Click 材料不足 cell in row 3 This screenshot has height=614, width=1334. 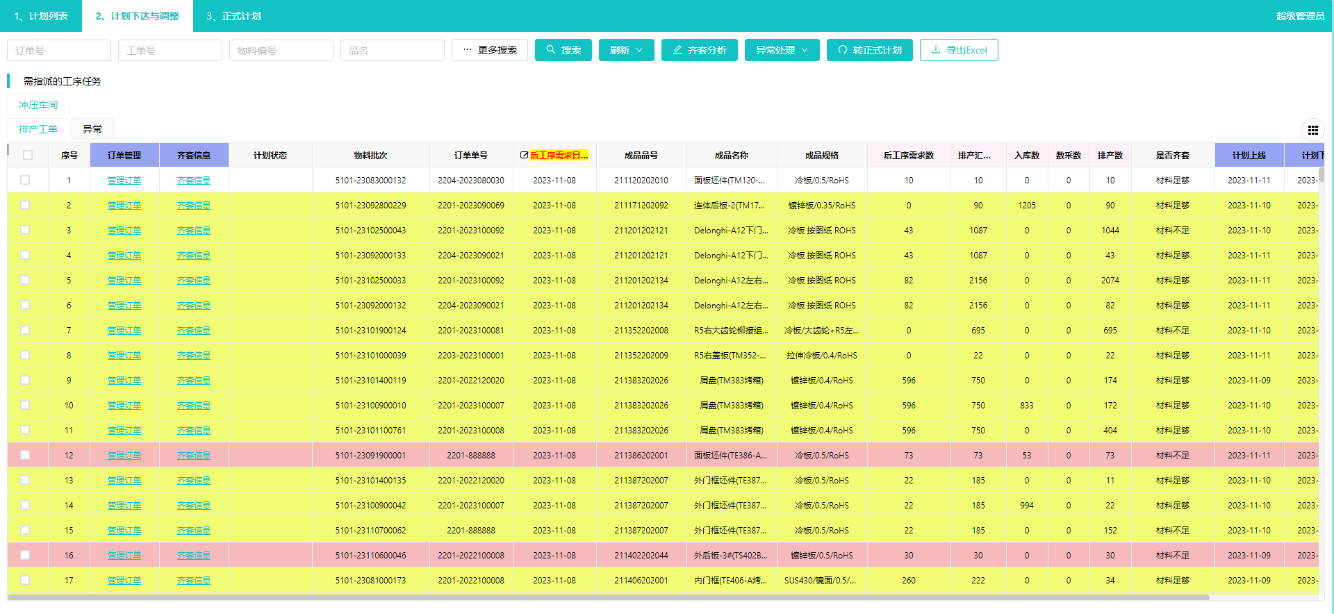click(1173, 230)
